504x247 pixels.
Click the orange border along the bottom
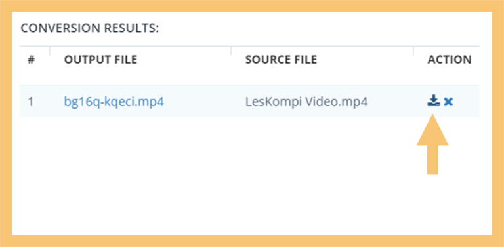252,241
